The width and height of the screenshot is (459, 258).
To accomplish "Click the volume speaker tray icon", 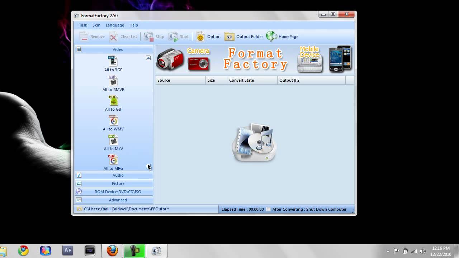I will click(423, 251).
